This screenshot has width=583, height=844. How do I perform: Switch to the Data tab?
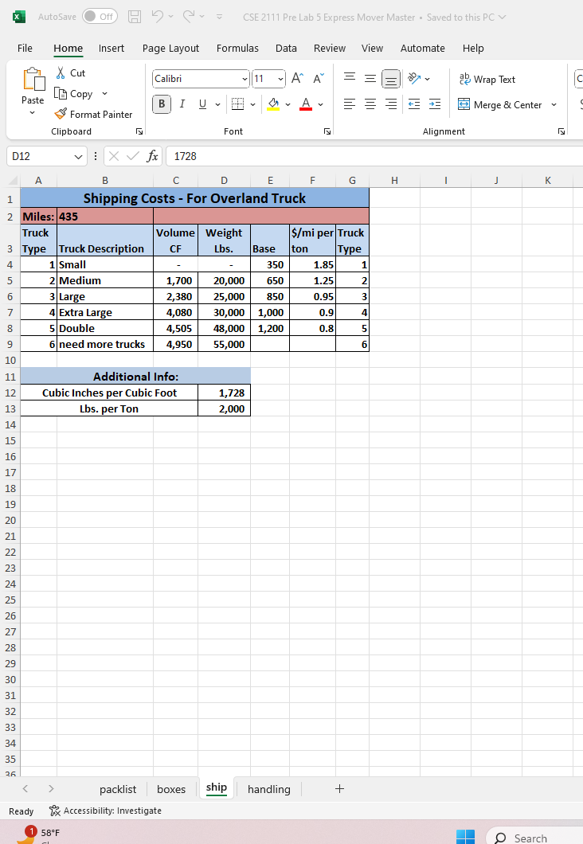(x=286, y=48)
